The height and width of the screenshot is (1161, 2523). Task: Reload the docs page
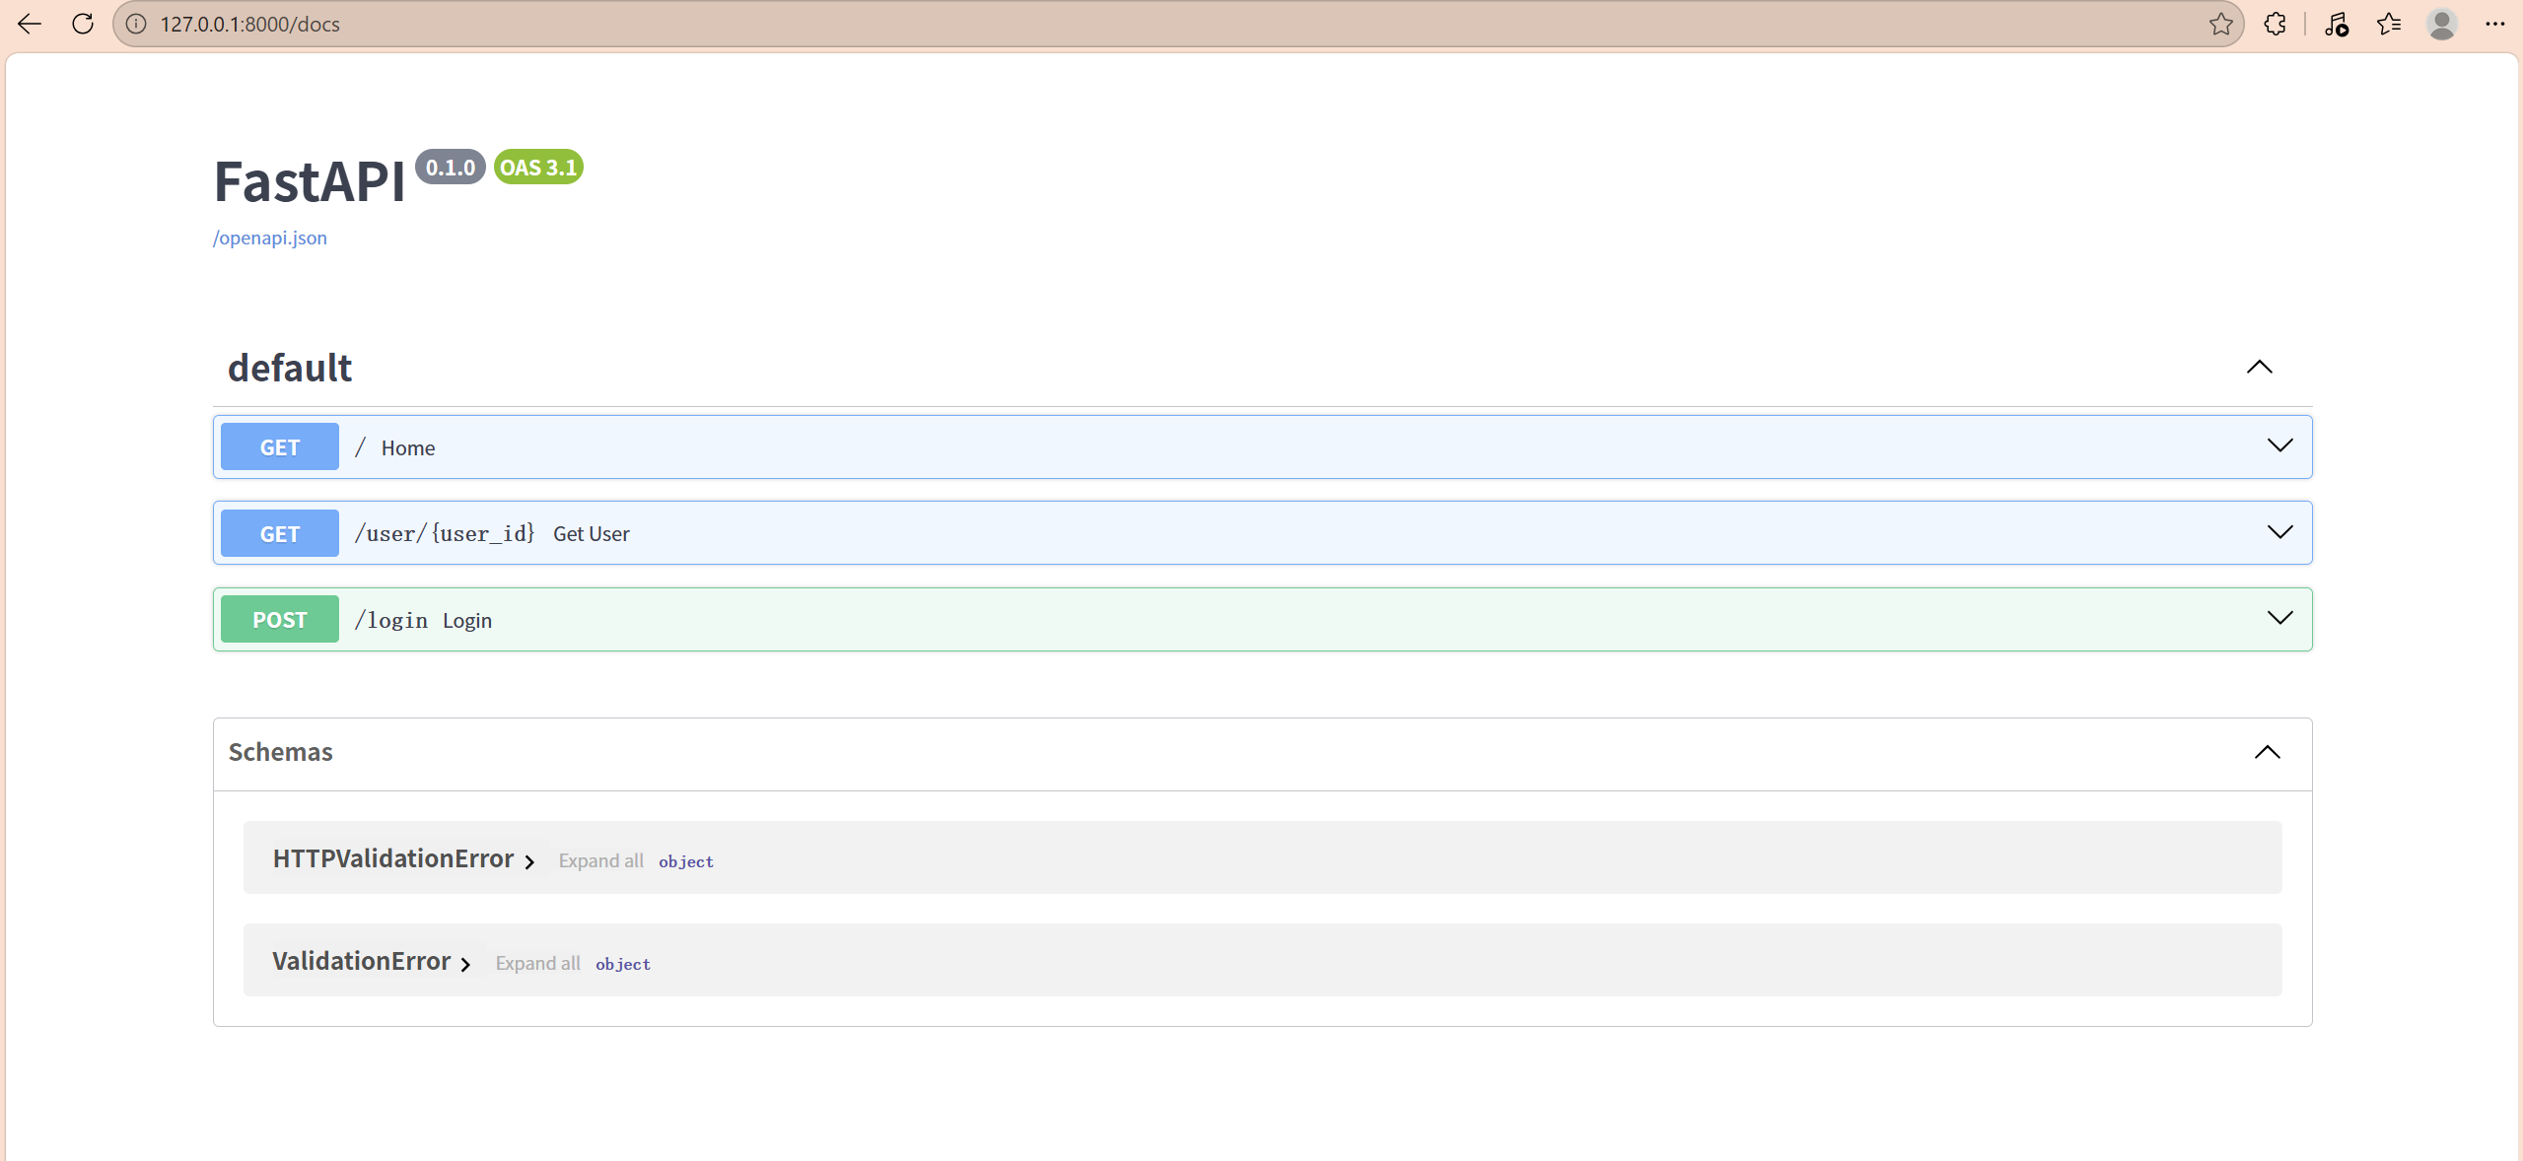83,24
